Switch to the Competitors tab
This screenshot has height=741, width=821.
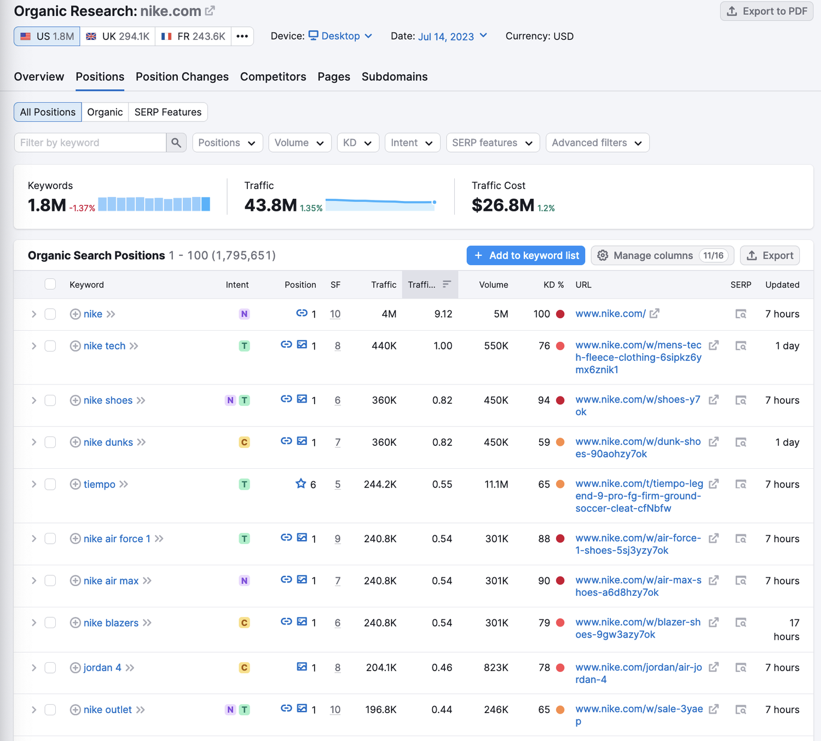[273, 77]
